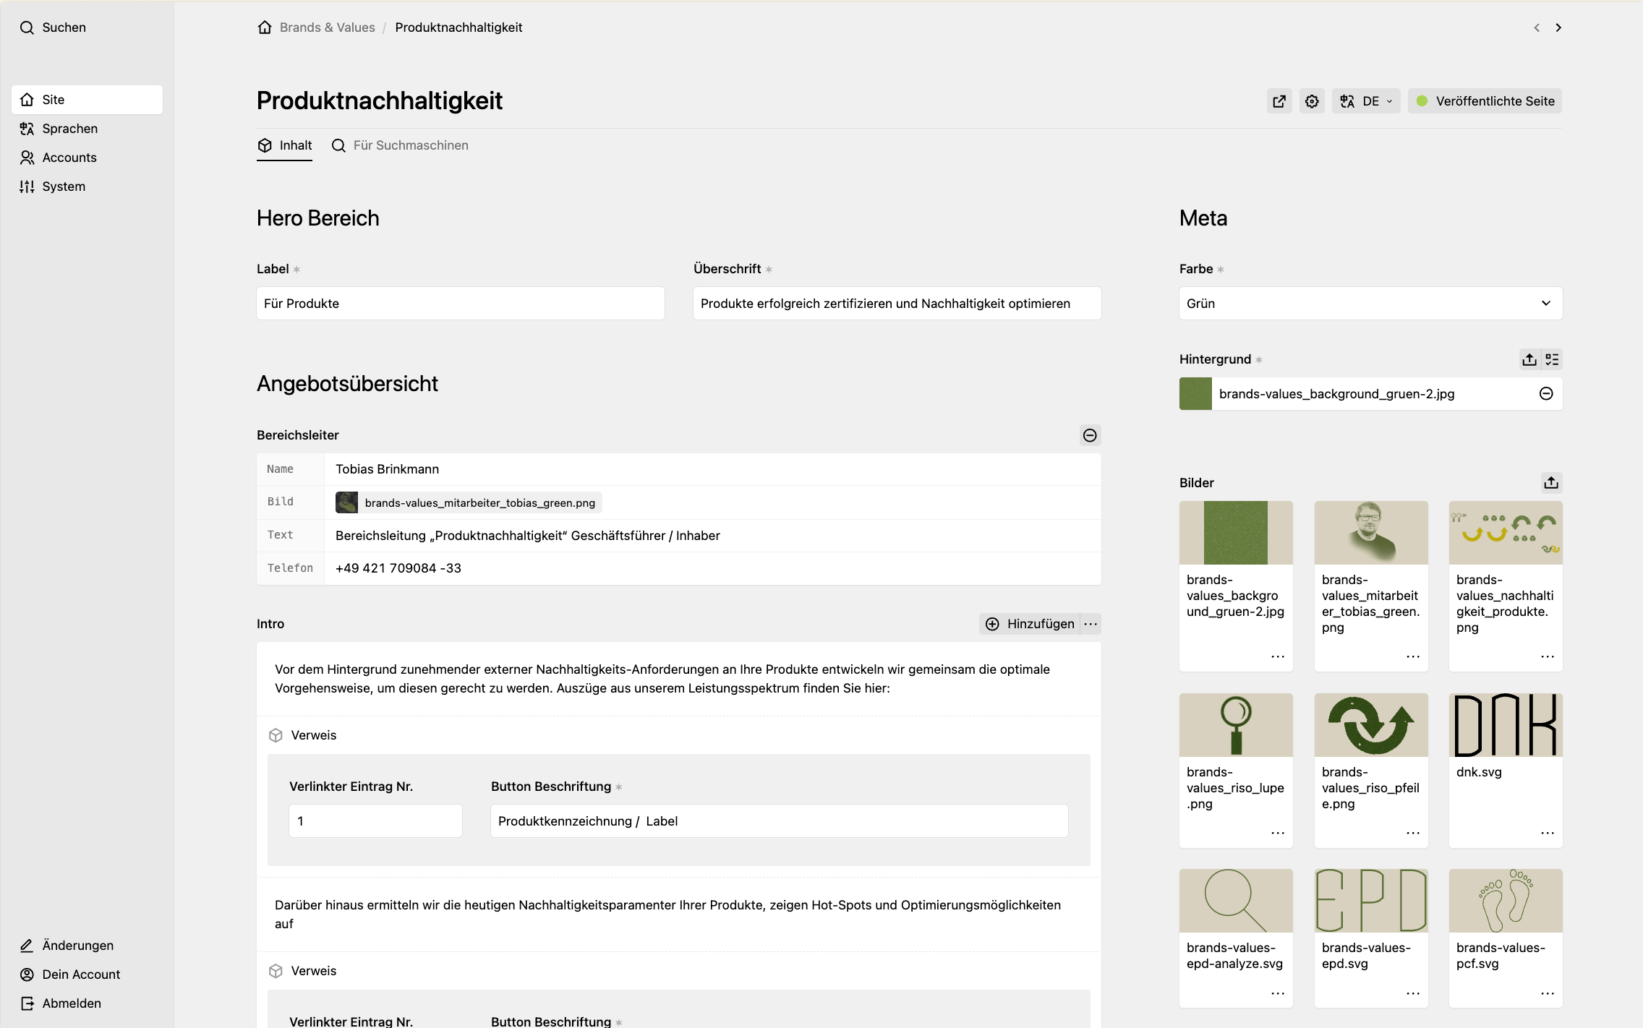1643x1028 pixels.
Task: Open Intro block options three dots
Action: (x=1091, y=624)
